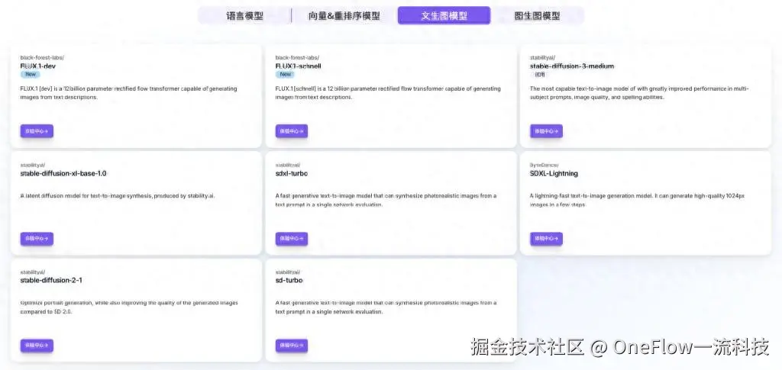
Task: Click the badge under stable-diffusion-3-medium
Action: click(540, 75)
